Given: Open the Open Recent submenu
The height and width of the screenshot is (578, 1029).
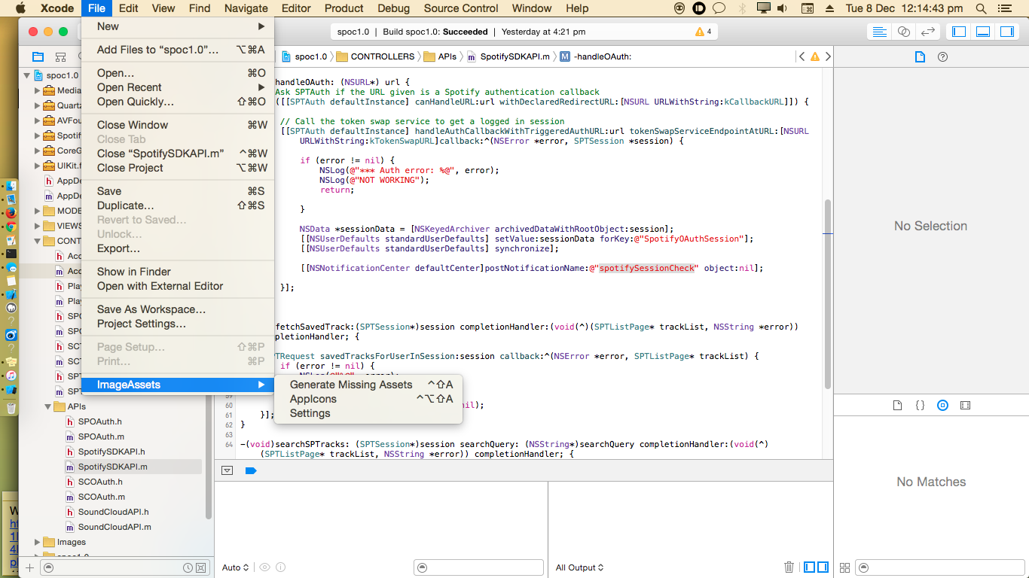Looking at the screenshot, I should click(x=178, y=87).
